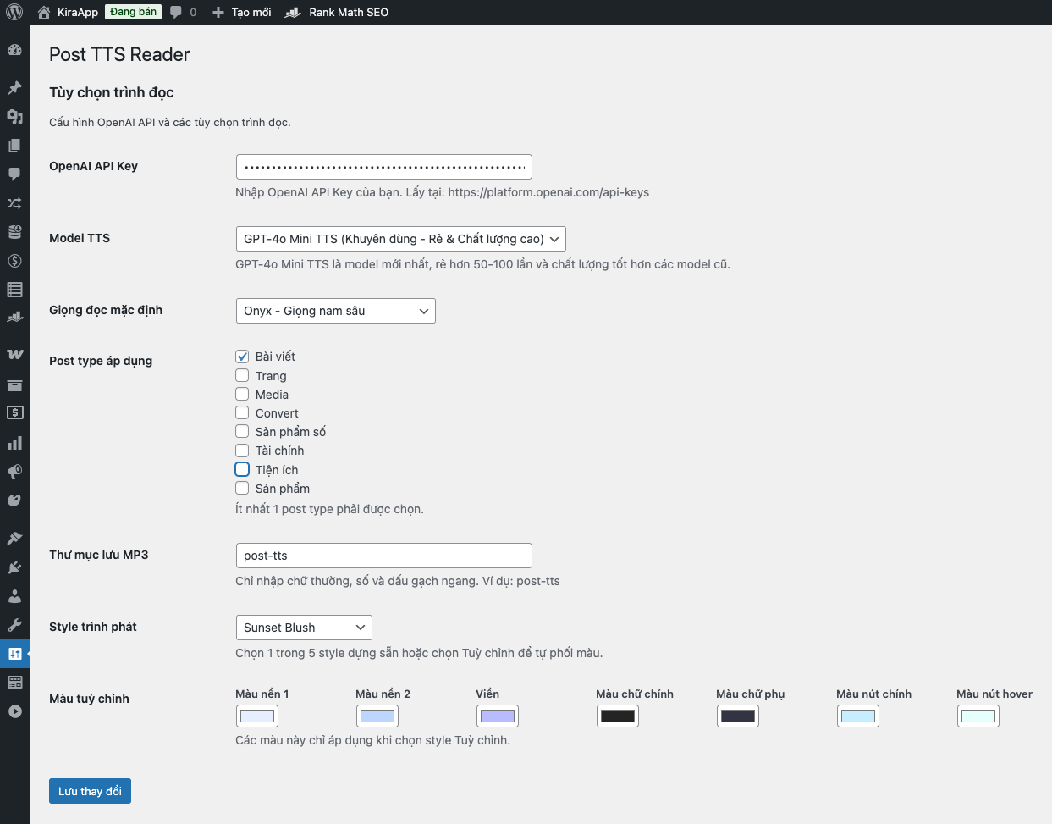This screenshot has height=824, width=1052.
Task: Pick the Màu chữ chính color swatch
Action: pos(617,716)
